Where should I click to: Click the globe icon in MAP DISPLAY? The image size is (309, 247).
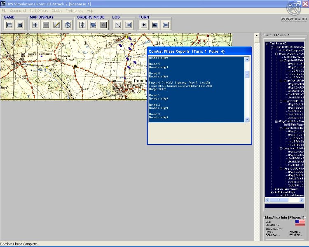(68, 25)
